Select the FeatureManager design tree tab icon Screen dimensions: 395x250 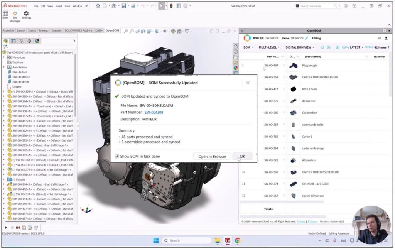click(x=5, y=41)
